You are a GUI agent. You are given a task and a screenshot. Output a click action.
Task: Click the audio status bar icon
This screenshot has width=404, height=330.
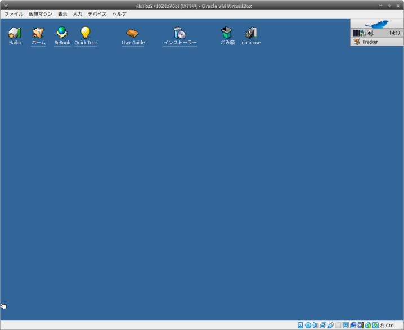tap(315, 325)
